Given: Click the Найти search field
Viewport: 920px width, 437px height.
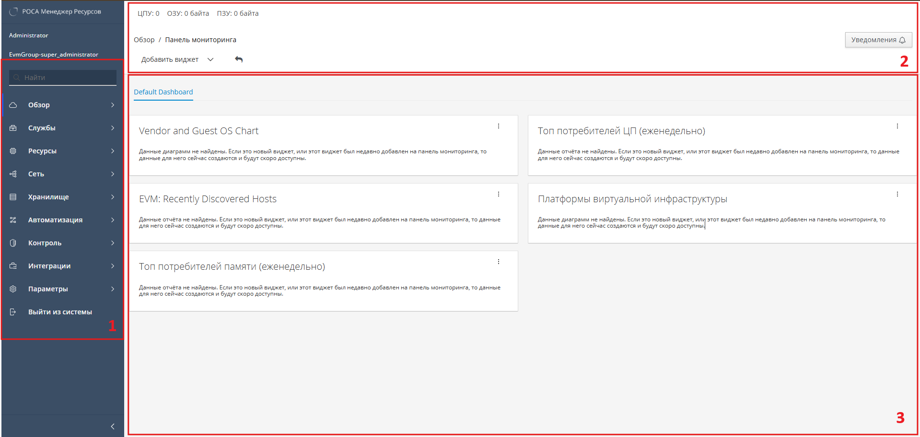Looking at the screenshot, I should (x=67, y=78).
